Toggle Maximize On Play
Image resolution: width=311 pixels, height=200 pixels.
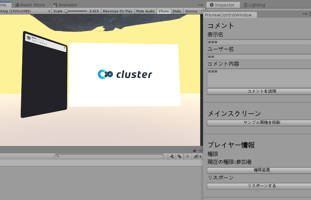click(118, 11)
